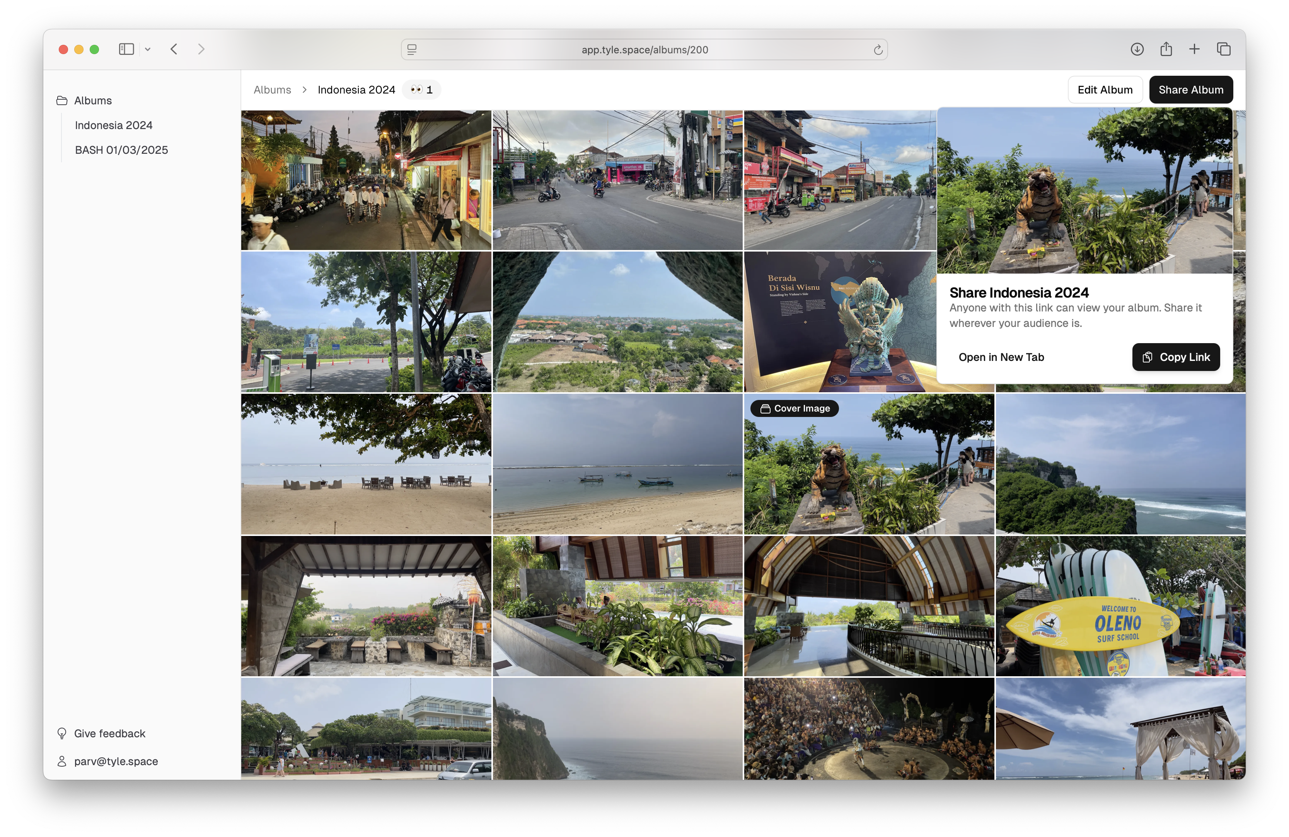The height and width of the screenshot is (837, 1289).
Task: Open the misty cliff seascape photo
Action: [x=617, y=729]
